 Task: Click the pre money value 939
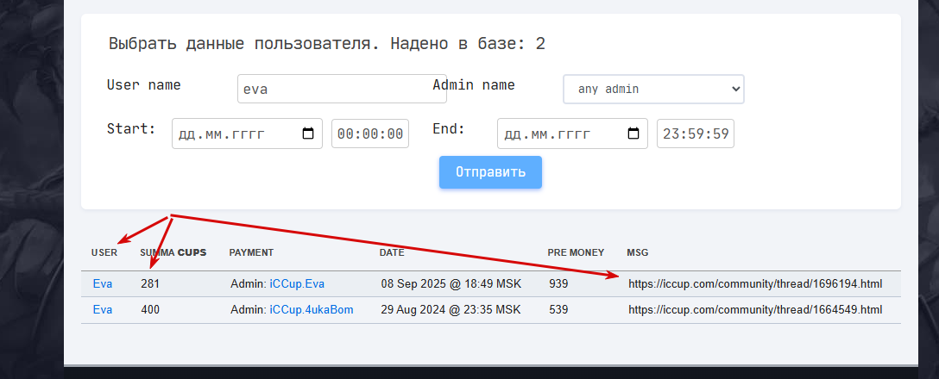(558, 284)
